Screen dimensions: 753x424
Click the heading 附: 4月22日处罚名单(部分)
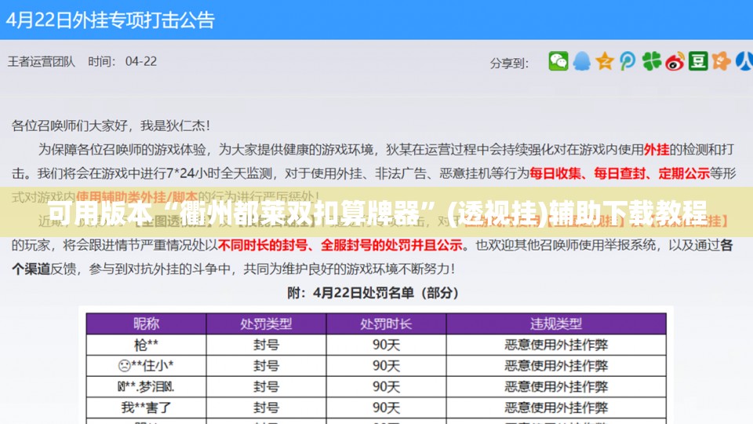[373, 293]
